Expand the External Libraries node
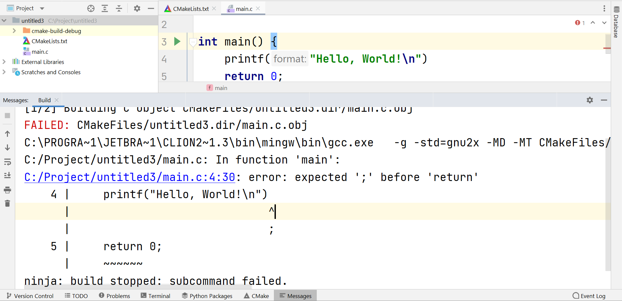Image resolution: width=622 pixels, height=301 pixels. tap(4, 62)
